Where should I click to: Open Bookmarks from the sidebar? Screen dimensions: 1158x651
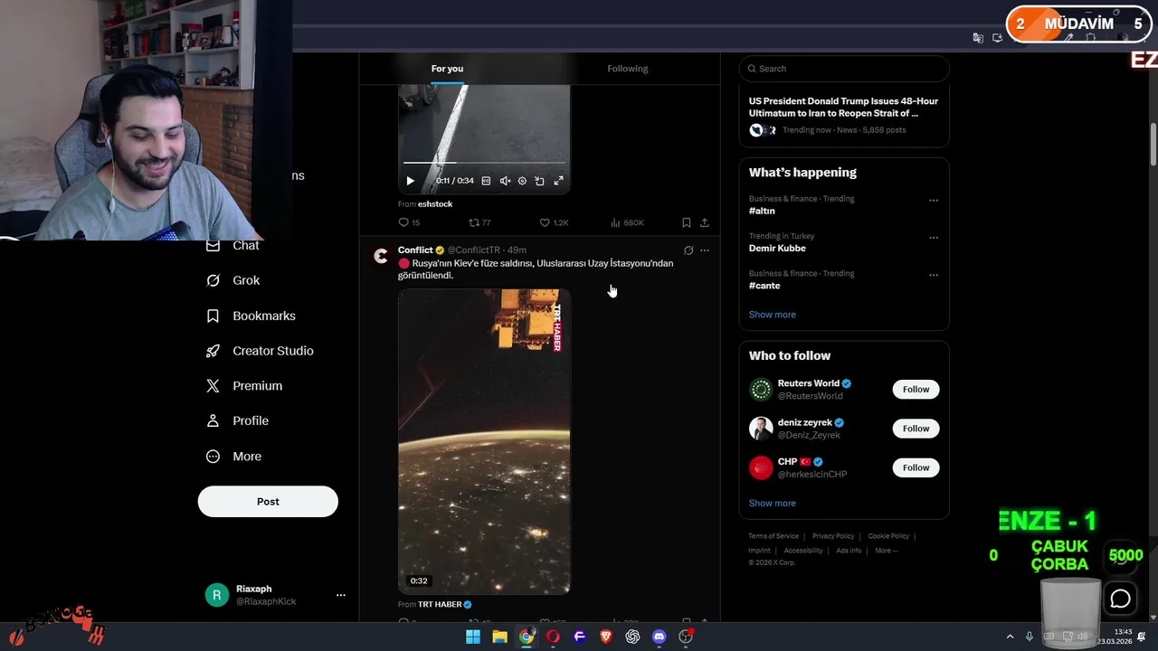pos(252,316)
